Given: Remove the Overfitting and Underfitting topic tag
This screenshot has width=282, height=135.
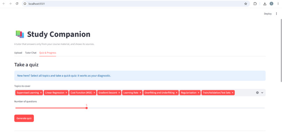Looking at the screenshot, I should click(177, 93).
